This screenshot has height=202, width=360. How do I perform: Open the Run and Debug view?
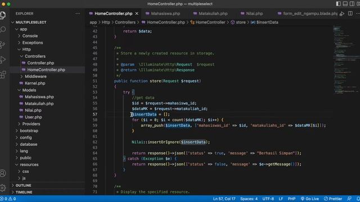click(3, 59)
